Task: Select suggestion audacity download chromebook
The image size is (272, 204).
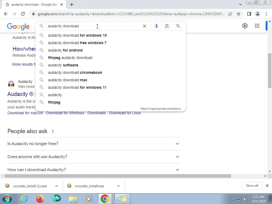Action: point(110,73)
